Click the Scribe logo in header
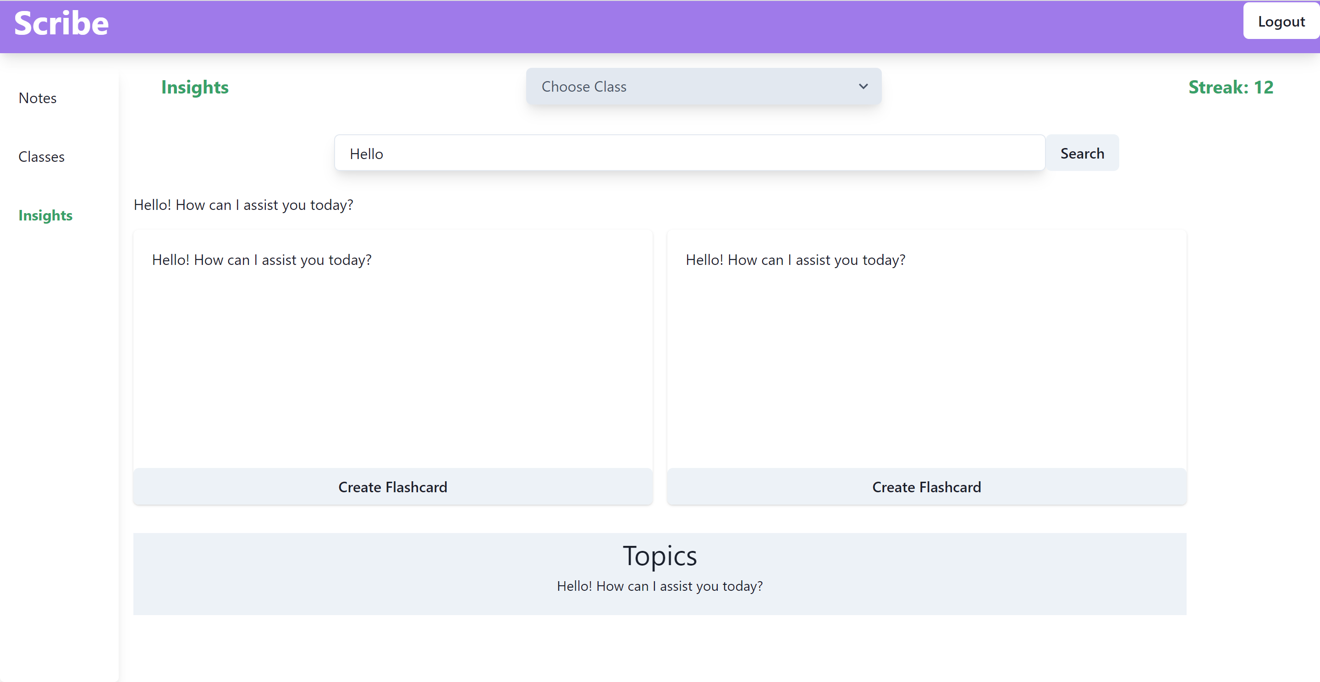The height and width of the screenshot is (682, 1320). click(61, 23)
